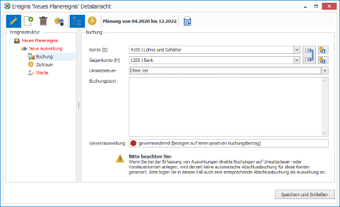Screen dimensions: 340x207
Task: Select Neues Planereignis in event structure
Action: (x=40, y=41)
